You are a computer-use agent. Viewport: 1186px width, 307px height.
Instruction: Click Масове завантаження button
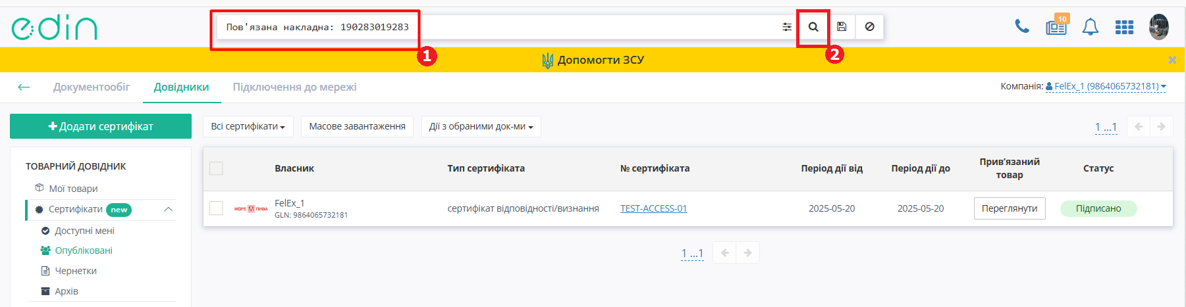(x=357, y=126)
